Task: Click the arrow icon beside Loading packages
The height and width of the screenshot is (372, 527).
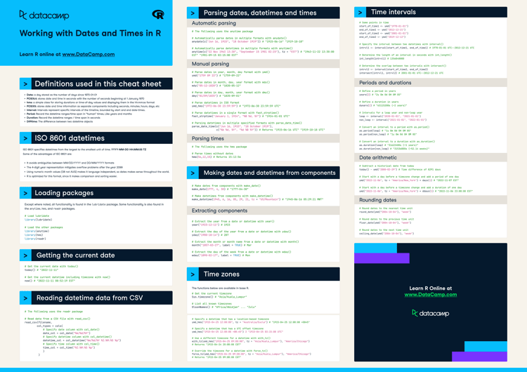Action: pyautogui.click(x=25, y=193)
